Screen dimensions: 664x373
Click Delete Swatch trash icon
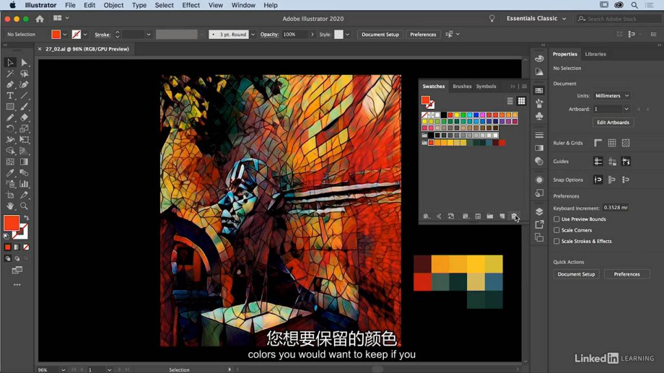[514, 216]
